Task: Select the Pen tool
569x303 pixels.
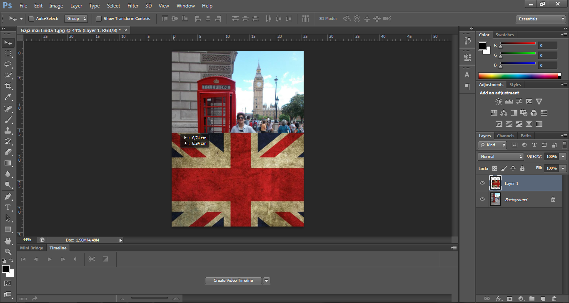Action: click(8, 197)
